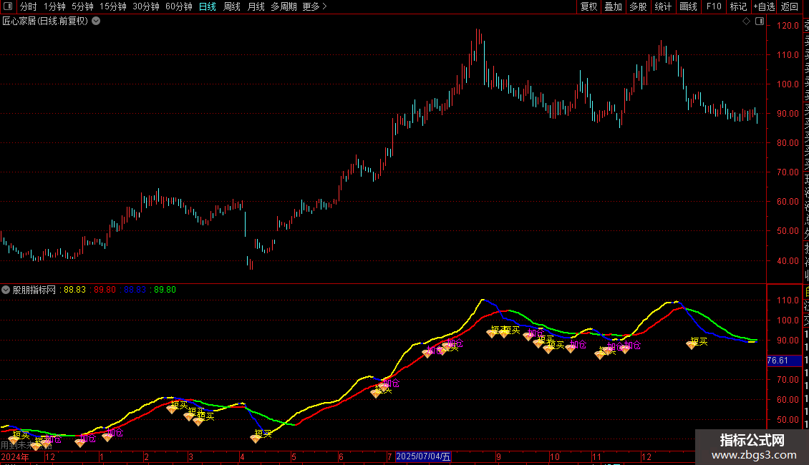Toggle the right side panel icon
Viewport: 809px width, 465px height.
tap(758, 21)
